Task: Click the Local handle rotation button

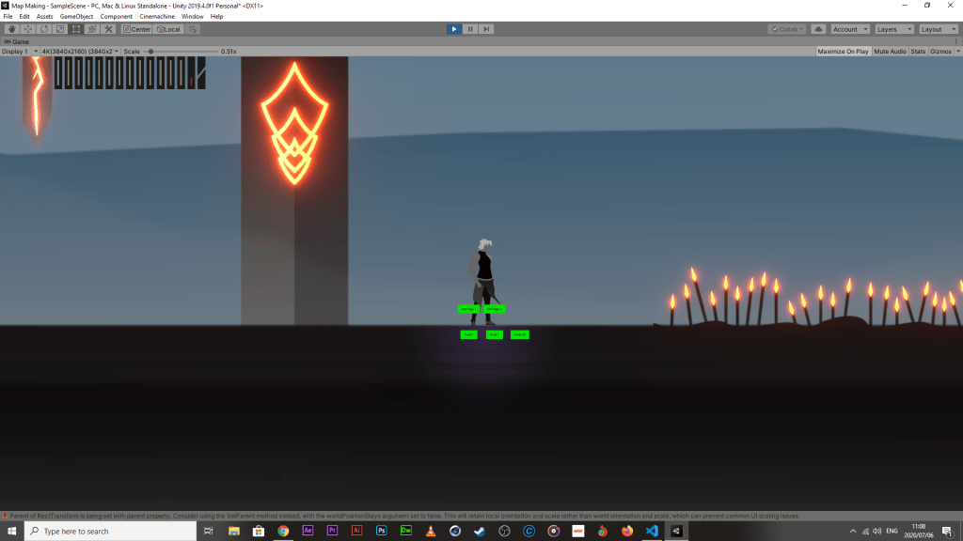Action: coord(169,29)
